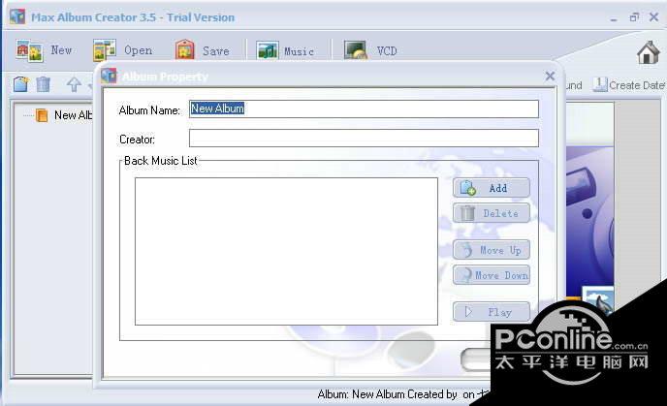Click the Delete music button
This screenshot has width=667, height=406.
tap(492, 213)
